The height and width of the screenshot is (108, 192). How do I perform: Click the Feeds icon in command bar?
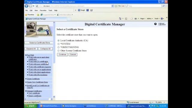pos(126,19)
